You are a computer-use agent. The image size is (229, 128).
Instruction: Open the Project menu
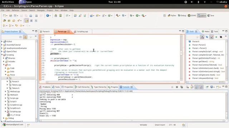click(x=50, y=10)
